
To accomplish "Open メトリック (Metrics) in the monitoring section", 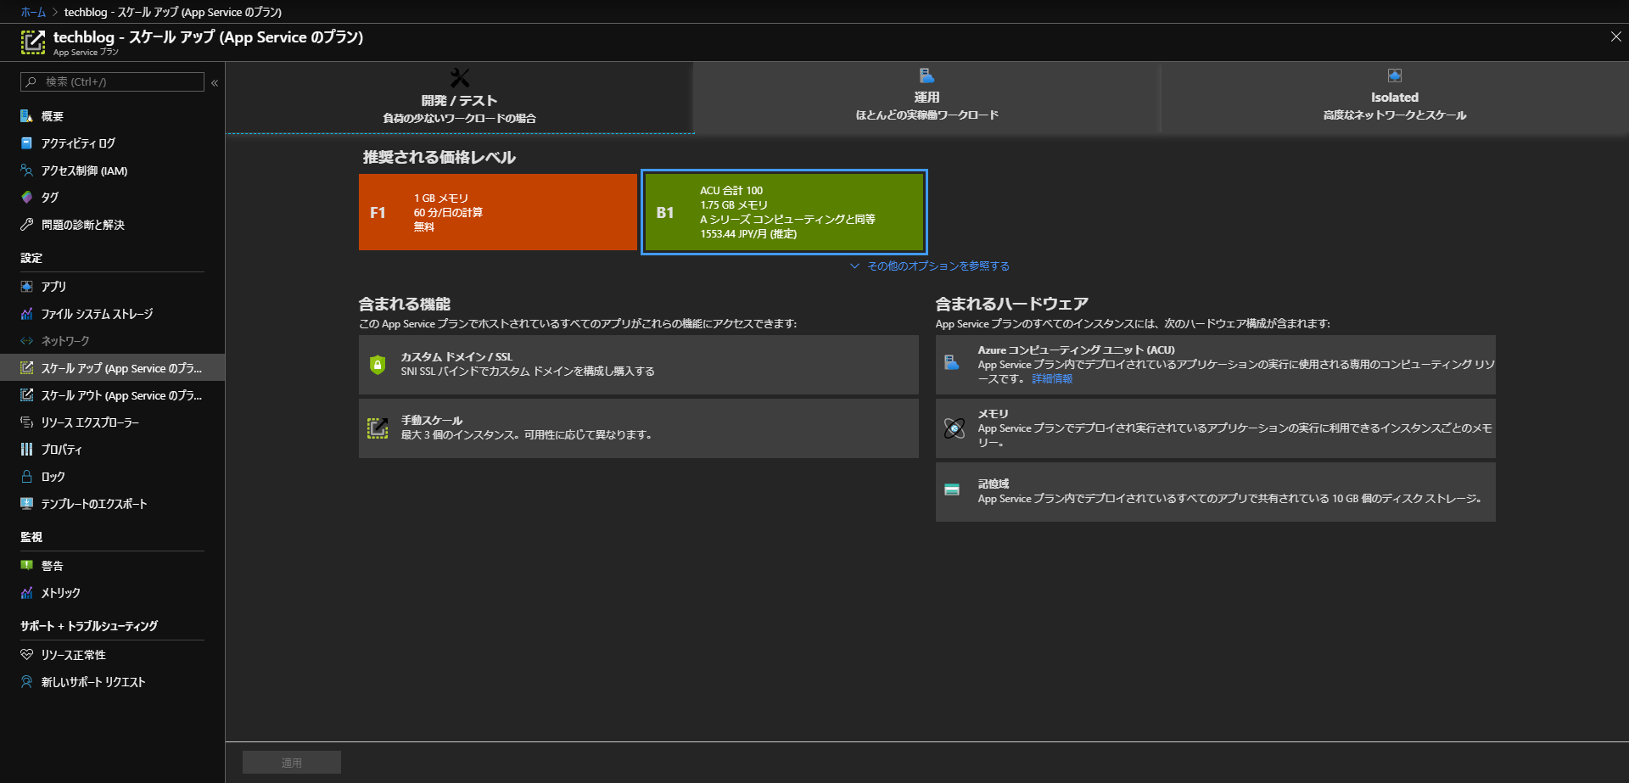I will 60,593.
